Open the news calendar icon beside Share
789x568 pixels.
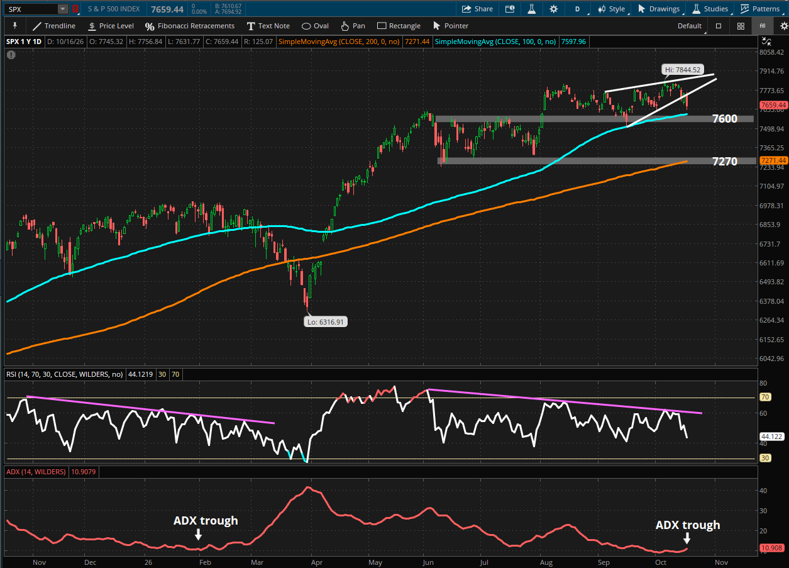point(510,9)
